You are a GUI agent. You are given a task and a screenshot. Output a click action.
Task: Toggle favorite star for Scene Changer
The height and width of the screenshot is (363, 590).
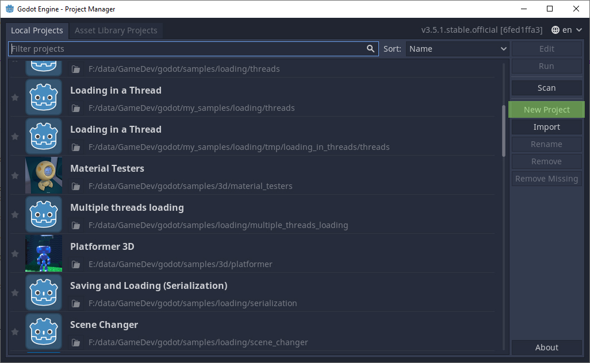point(15,332)
